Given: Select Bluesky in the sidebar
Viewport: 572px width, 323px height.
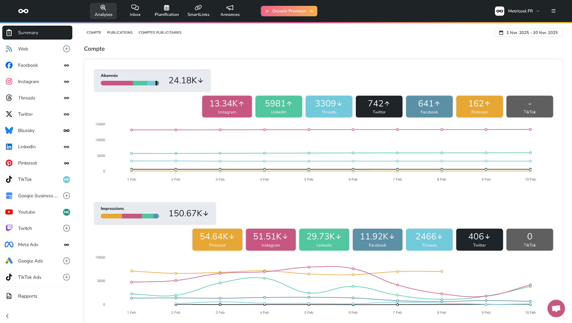Looking at the screenshot, I should [26, 131].
